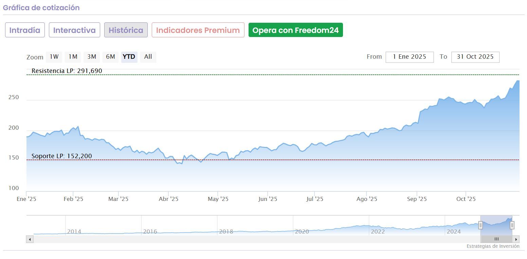
Task: Click the To date field
Action: [475, 57]
